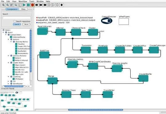Click the canvas horizontal scrollbar thumb
This screenshot has width=166, height=114.
coord(95,110)
